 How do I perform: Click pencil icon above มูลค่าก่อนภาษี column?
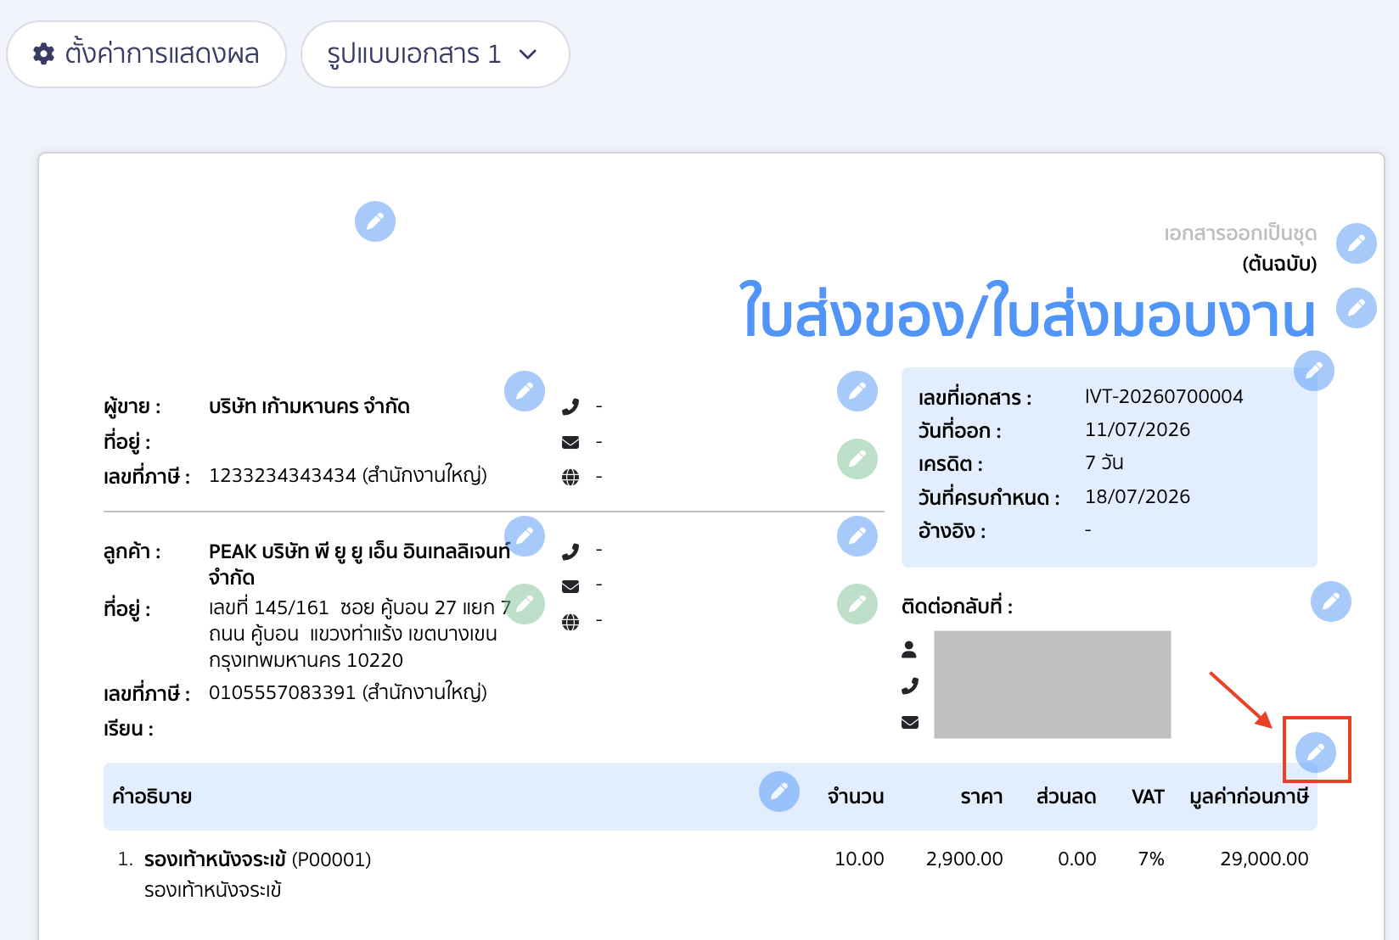click(1316, 753)
